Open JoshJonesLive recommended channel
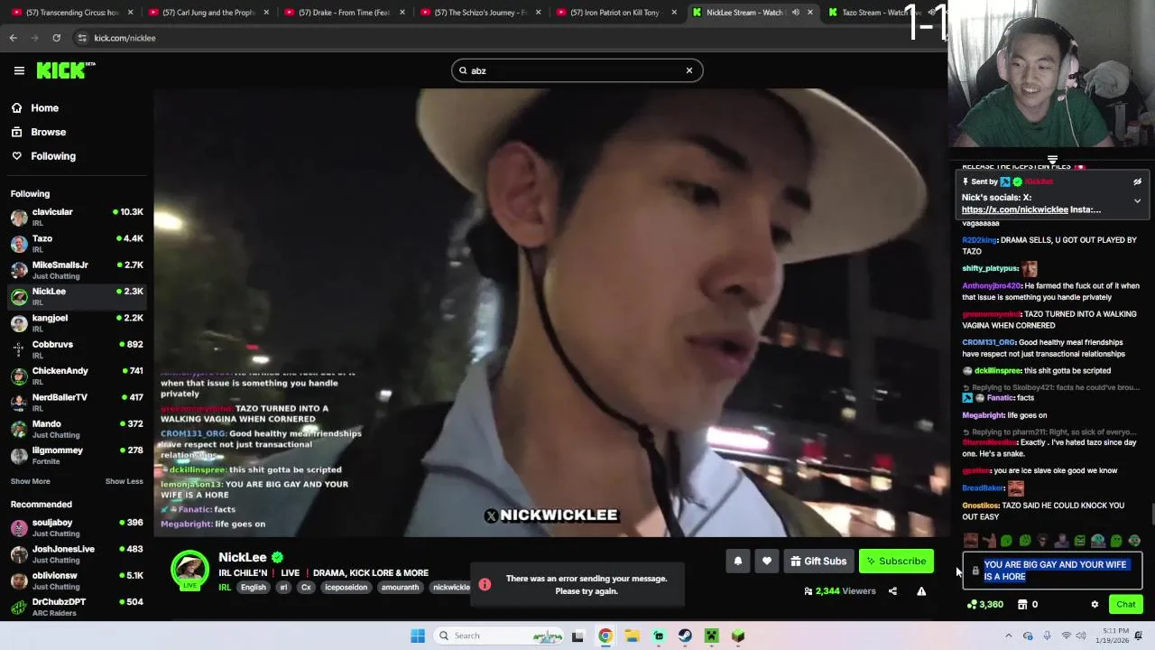The height and width of the screenshot is (650, 1155). (x=77, y=553)
